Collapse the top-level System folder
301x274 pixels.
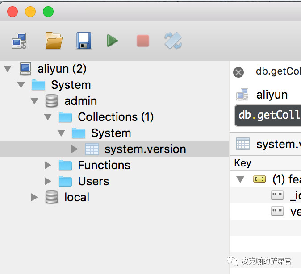[21, 85]
